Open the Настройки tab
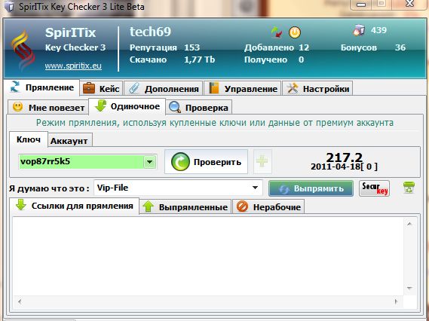Viewport: 429px width, 321px height. coord(317,89)
